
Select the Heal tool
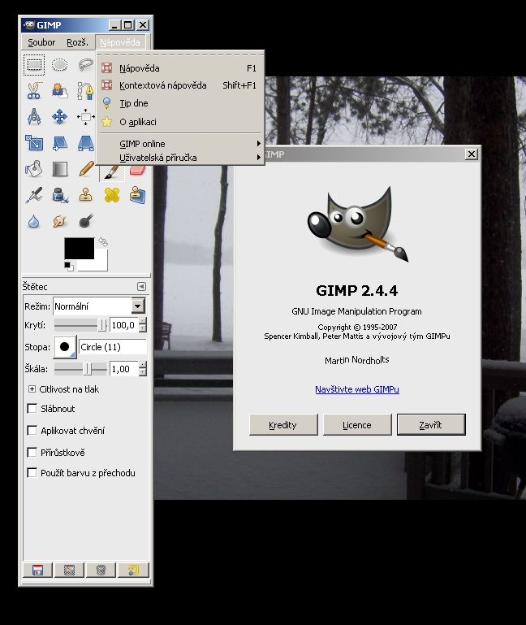click(x=111, y=195)
